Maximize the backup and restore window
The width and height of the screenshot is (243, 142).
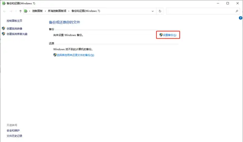pos(228,3)
